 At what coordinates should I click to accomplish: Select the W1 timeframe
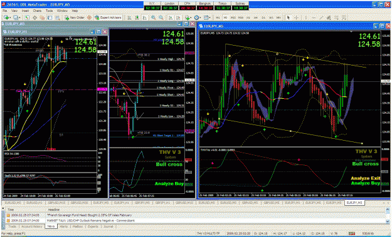pyautogui.click(x=271, y=18)
